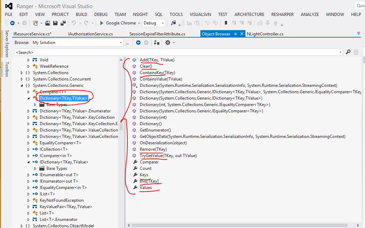The image size is (365, 228).
Task: Expand System.Collections.Concurrent namespace node
Action: coord(22,79)
